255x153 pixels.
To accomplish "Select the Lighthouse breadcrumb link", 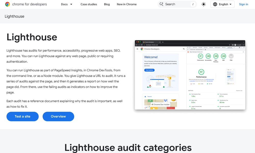I will click(x=15, y=16).
